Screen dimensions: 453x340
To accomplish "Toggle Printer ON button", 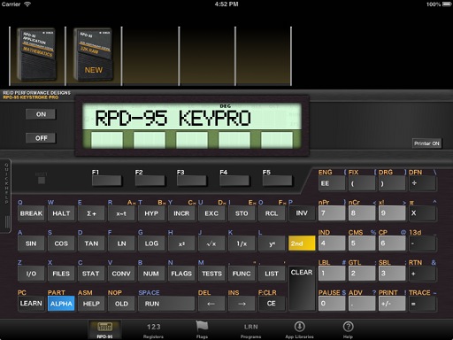I will coord(426,143).
